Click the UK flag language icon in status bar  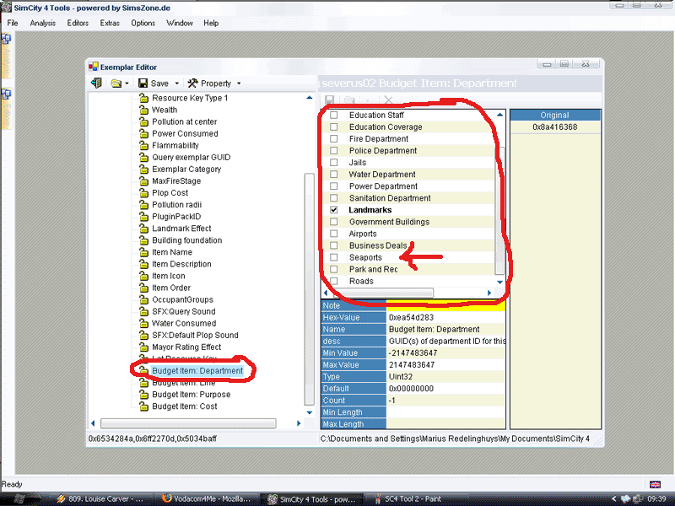point(655,484)
